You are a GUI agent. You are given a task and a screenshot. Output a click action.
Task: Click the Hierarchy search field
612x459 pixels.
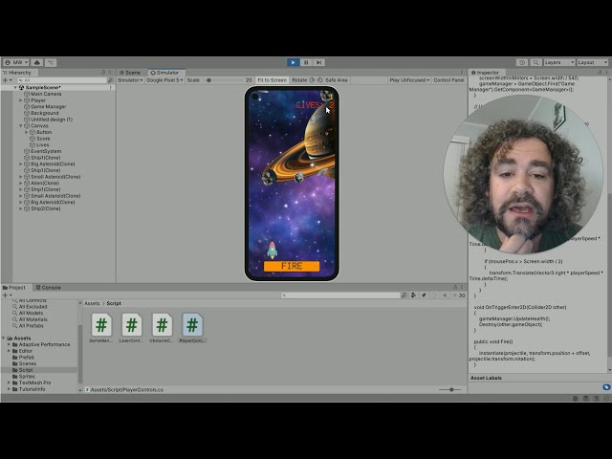tap(62, 80)
